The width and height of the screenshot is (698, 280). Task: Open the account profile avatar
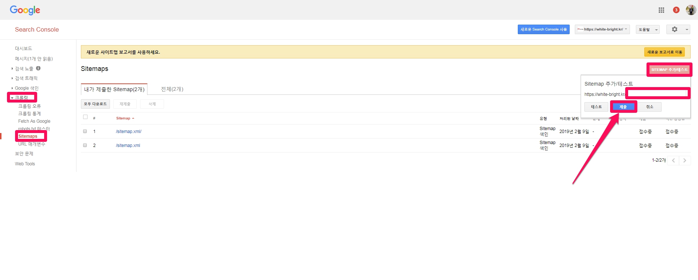[691, 10]
